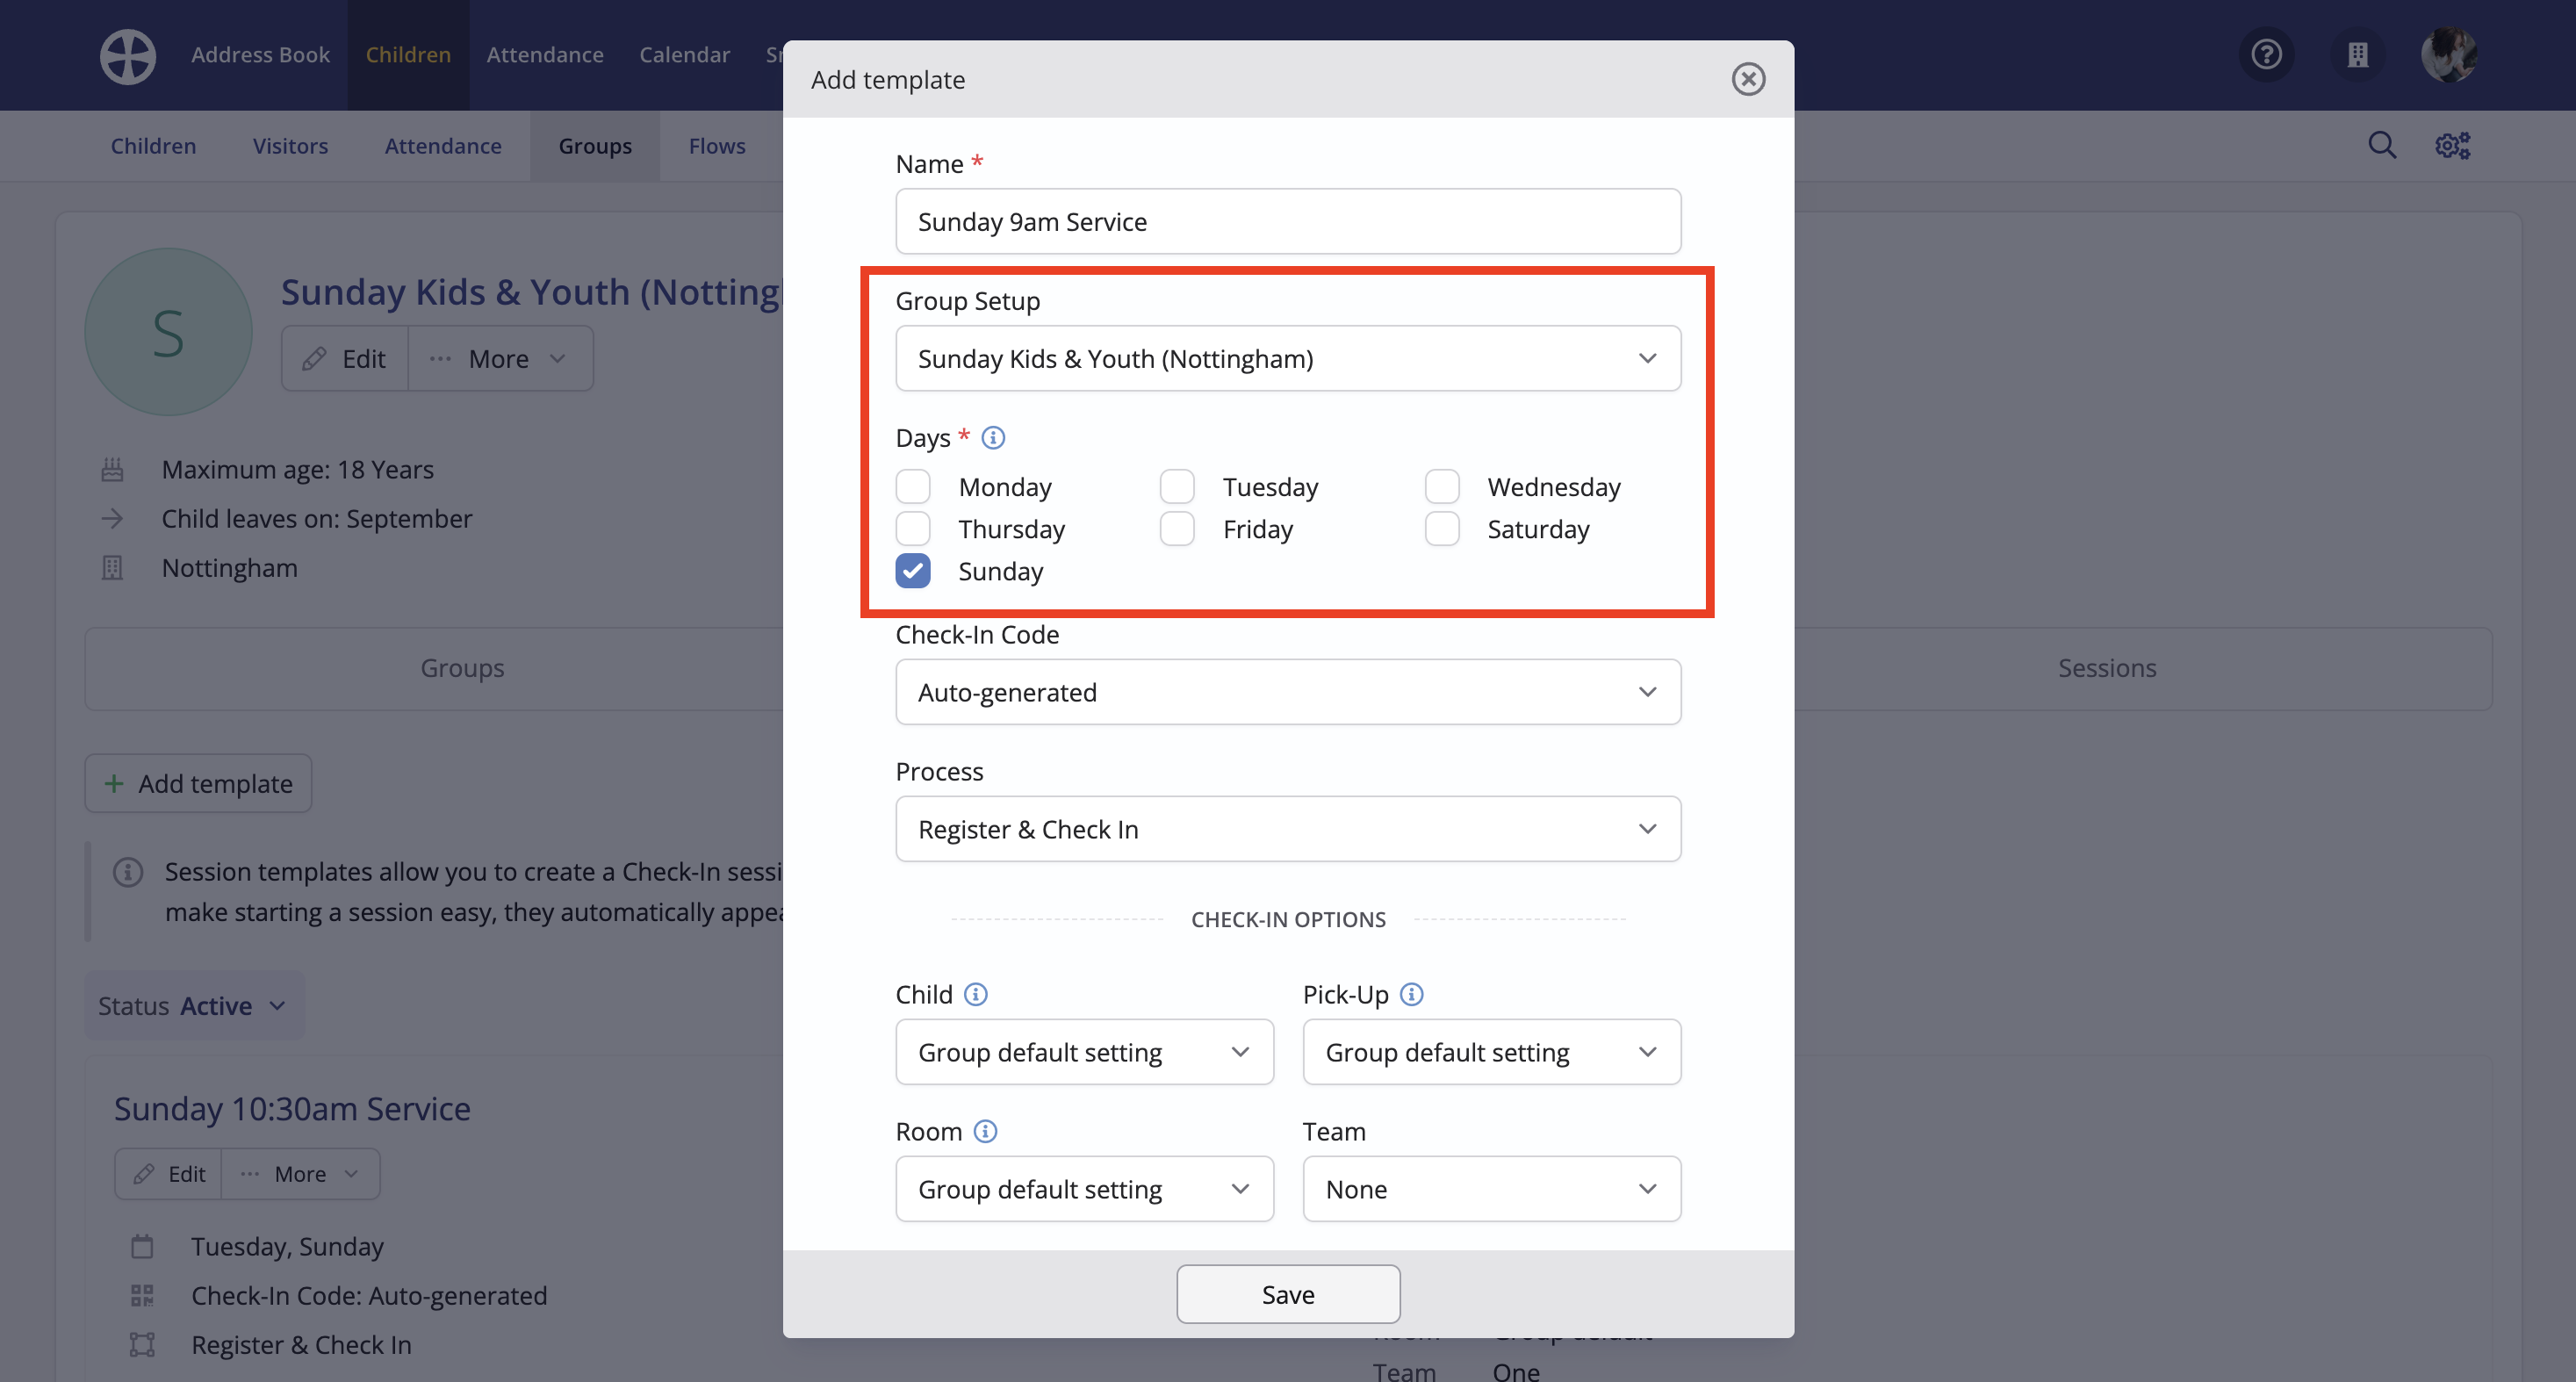Open the Check-In Code dropdown

pyautogui.click(x=1287, y=691)
